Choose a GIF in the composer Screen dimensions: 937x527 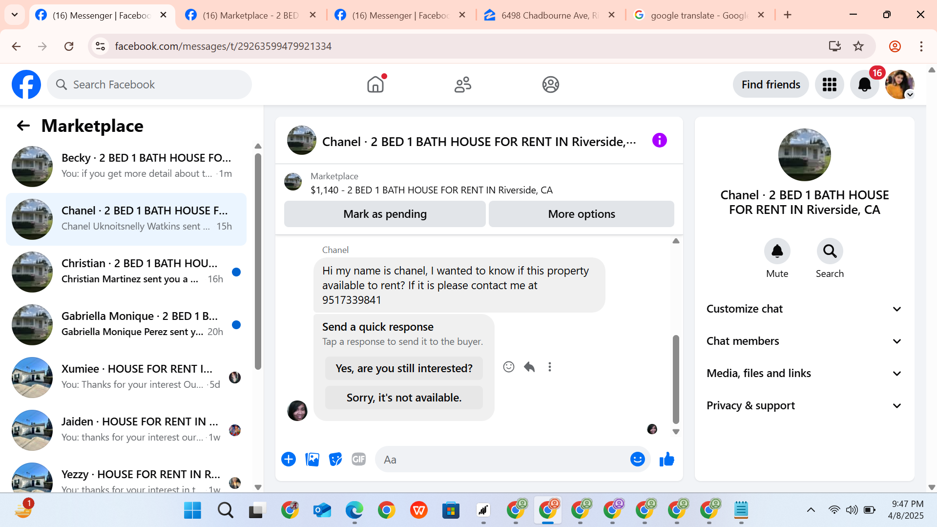[x=359, y=459]
